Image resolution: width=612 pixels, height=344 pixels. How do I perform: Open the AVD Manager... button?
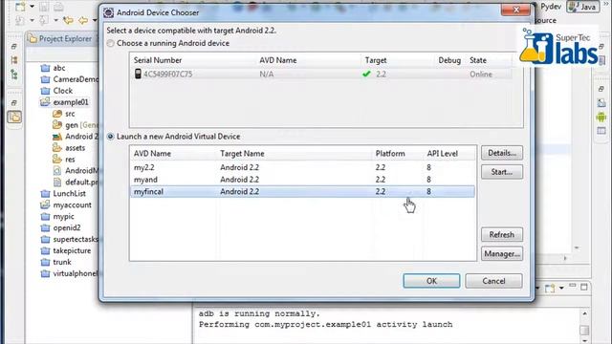click(x=502, y=254)
